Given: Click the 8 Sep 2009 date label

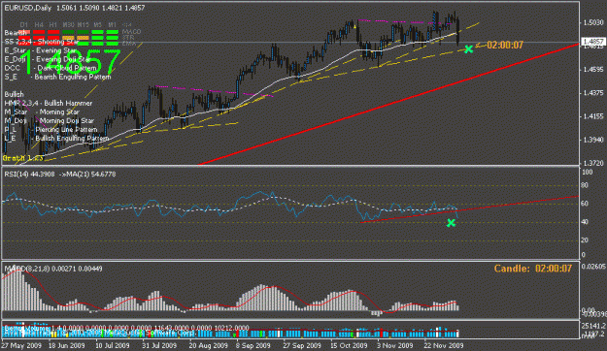Looking at the screenshot, I should [253, 345].
